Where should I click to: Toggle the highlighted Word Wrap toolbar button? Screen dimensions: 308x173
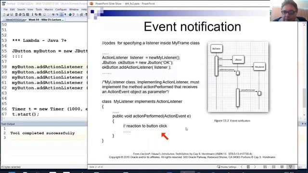click(62, 14)
